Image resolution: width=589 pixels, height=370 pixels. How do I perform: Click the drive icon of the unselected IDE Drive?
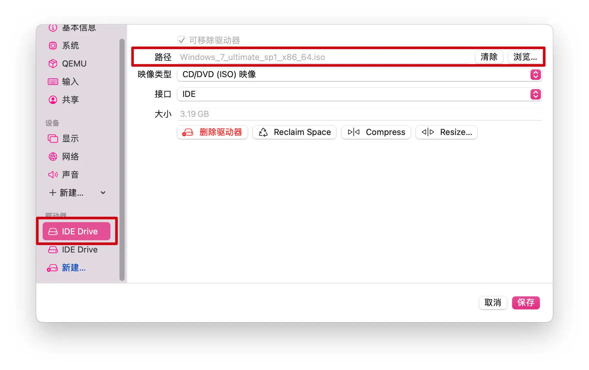(x=53, y=250)
